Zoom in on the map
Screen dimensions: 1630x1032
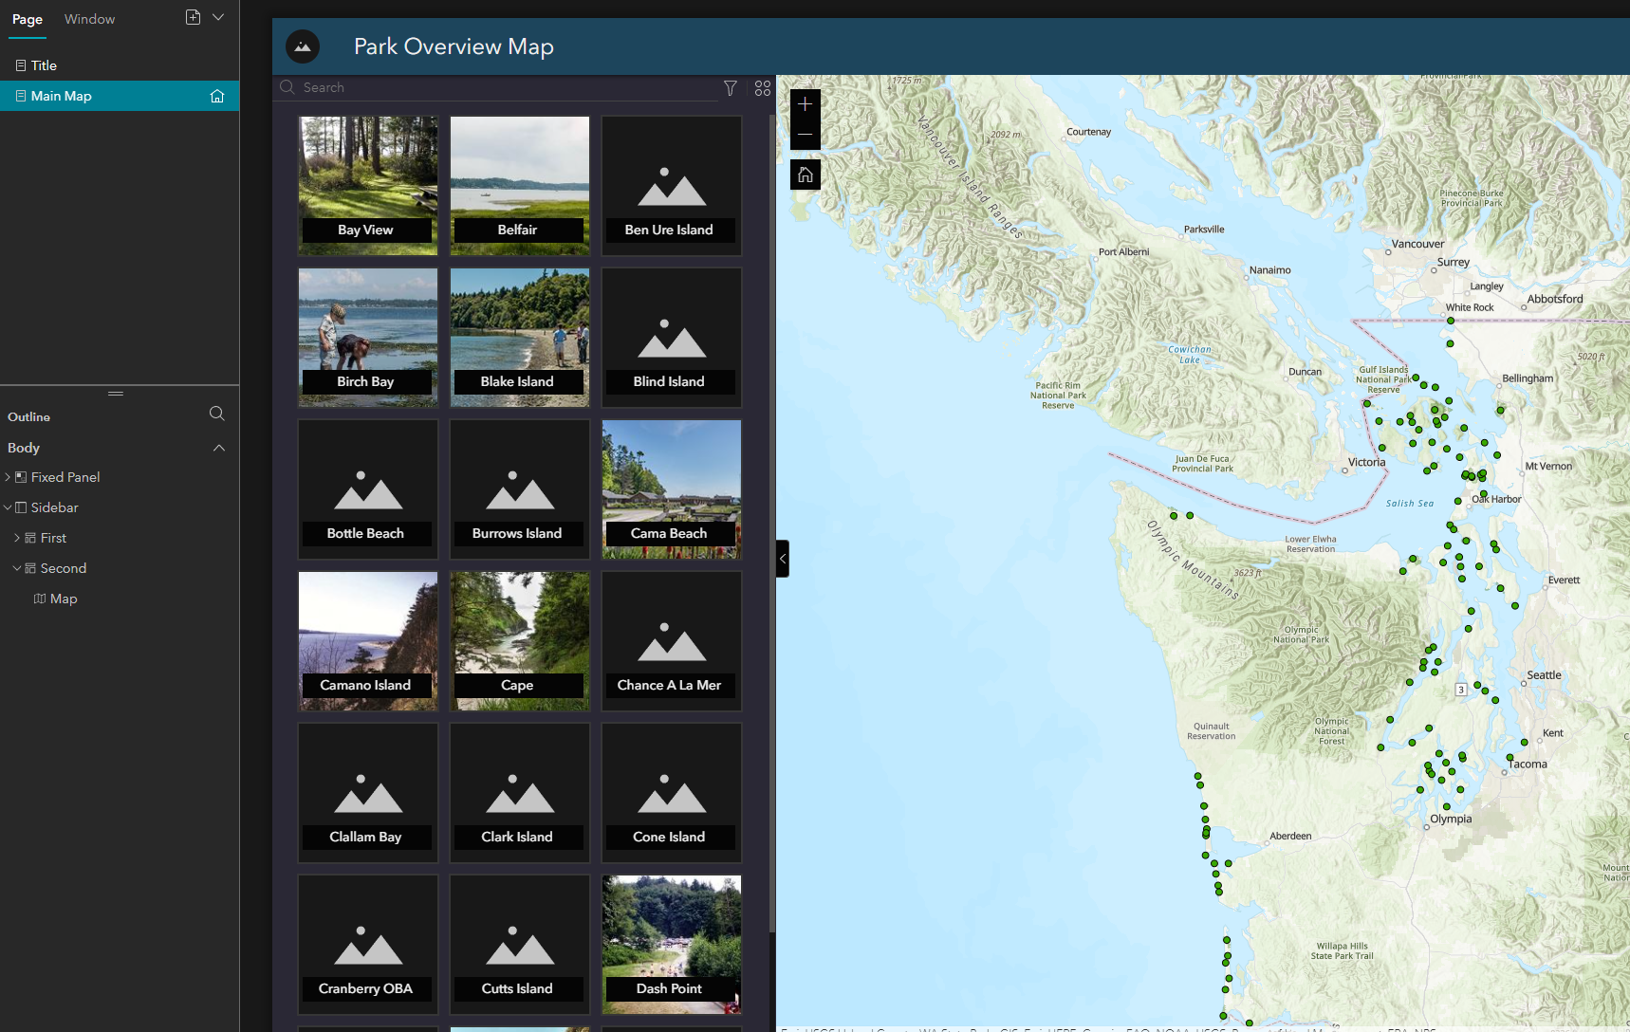(x=806, y=104)
